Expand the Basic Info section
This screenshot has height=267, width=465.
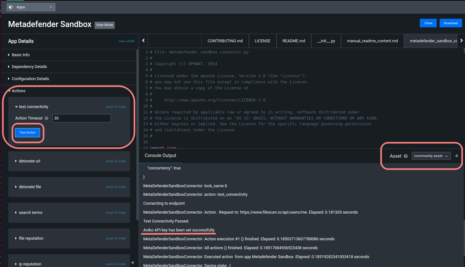(x=21, y=55)
